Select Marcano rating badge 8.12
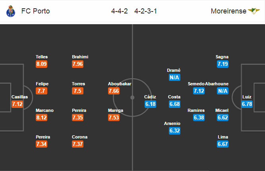The image size is (265, 171). click(x=41, y=117)
